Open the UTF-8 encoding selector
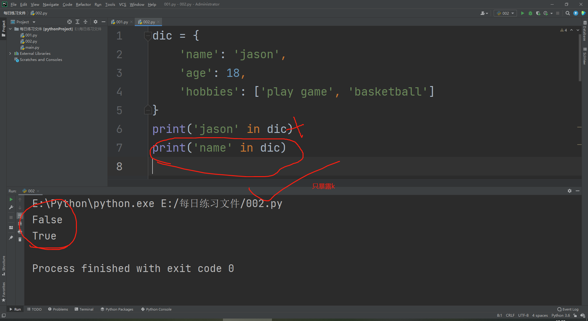The height and width of the screenshot is (321, 588). click(x=523, y=315)
